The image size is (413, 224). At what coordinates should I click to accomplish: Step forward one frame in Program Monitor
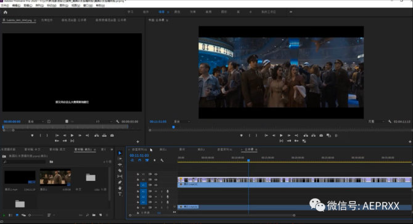(288, 135)
